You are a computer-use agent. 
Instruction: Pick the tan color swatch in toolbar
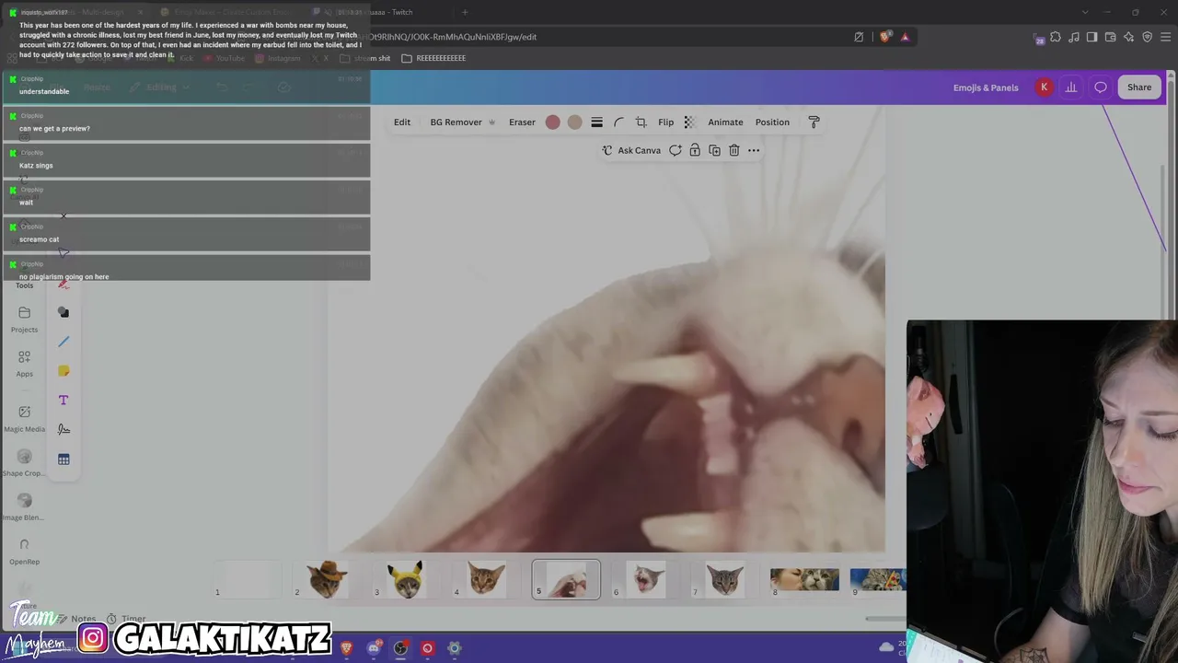[574, 122]
